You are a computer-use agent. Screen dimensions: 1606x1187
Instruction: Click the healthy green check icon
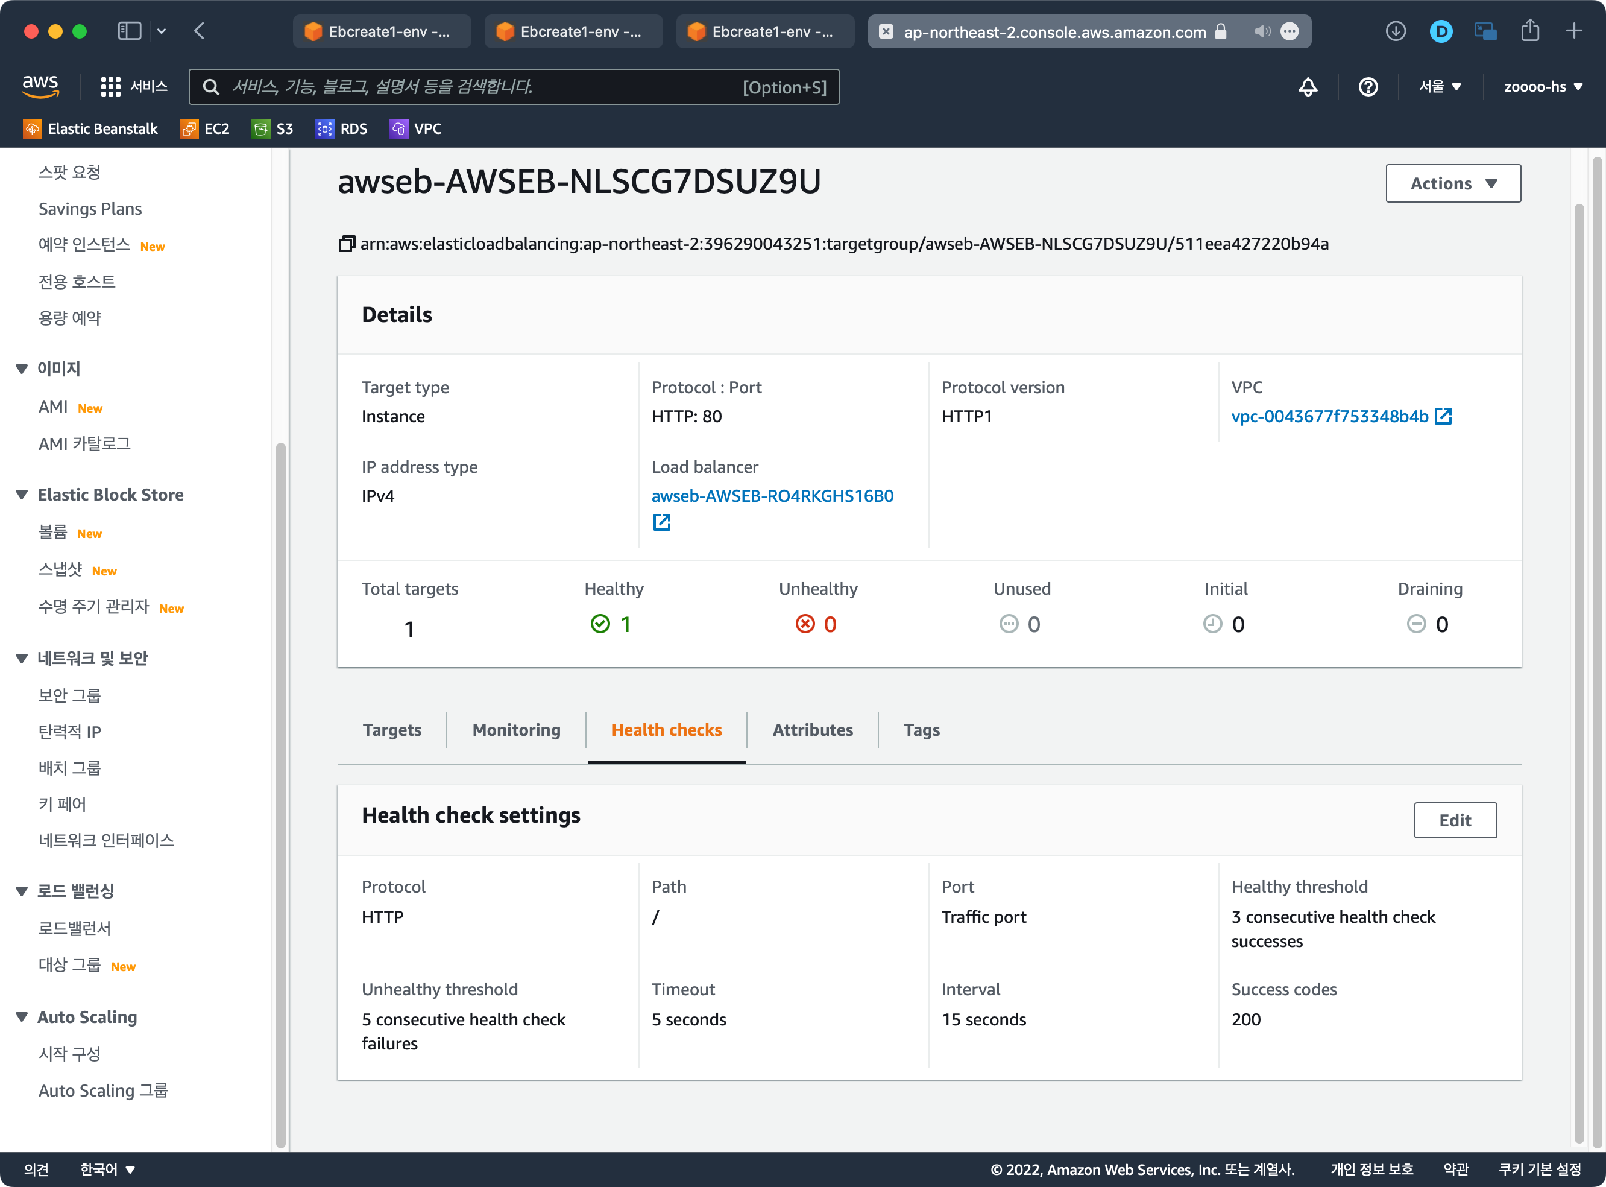(x=600, y=624)
